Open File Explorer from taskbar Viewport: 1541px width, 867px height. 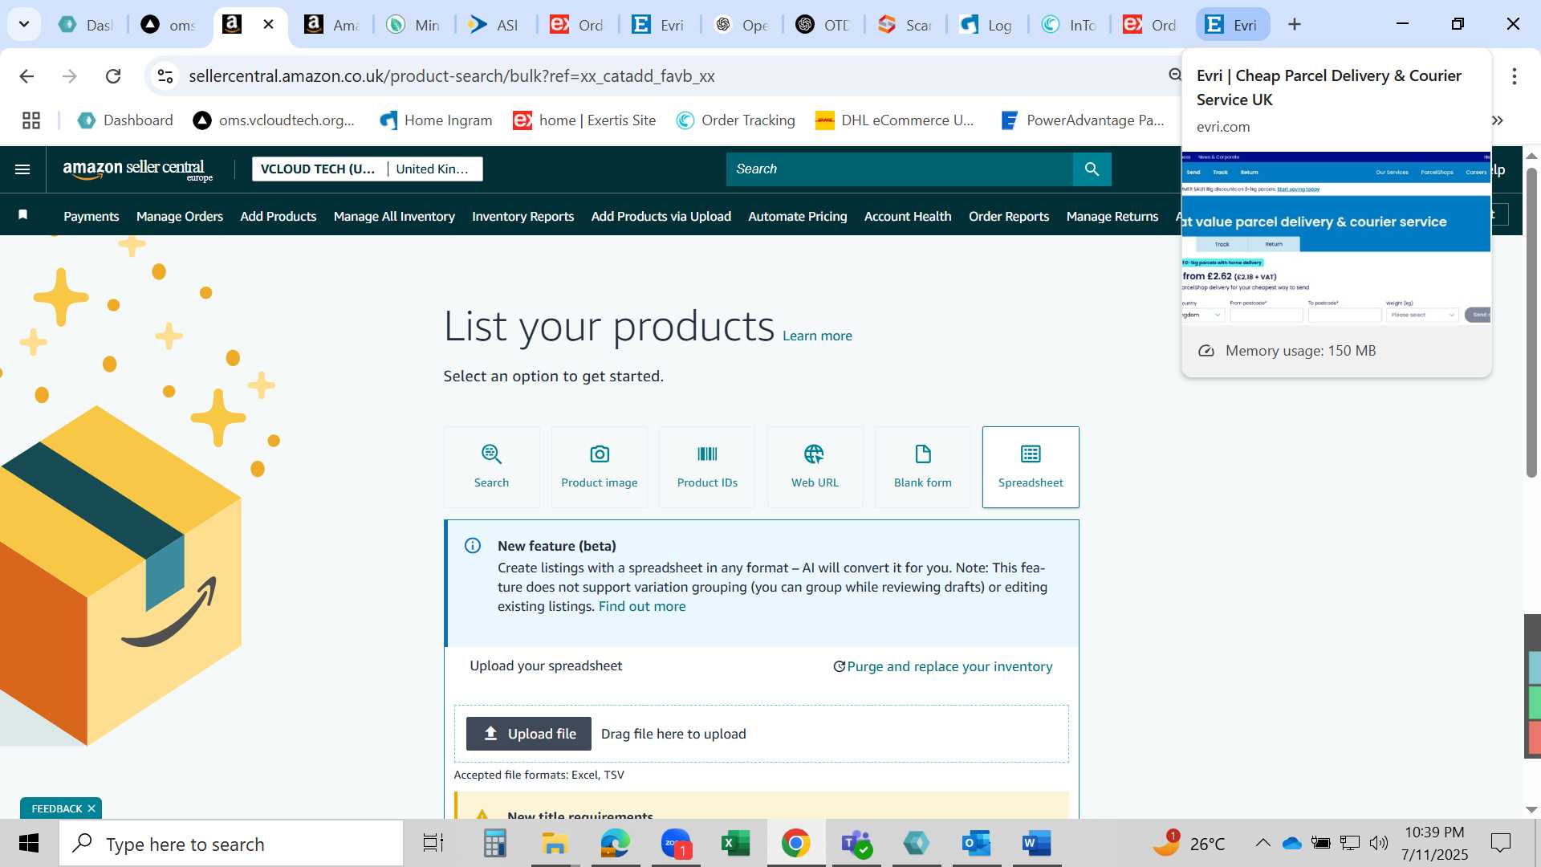coord(555,843)
